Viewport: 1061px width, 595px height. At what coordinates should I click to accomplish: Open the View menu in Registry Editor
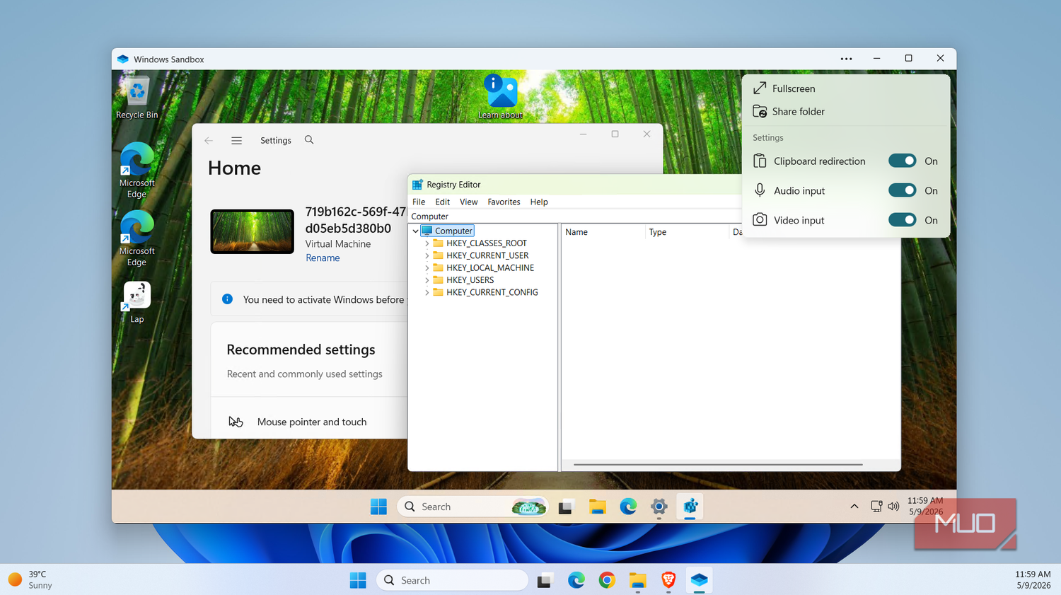[x=468, y=202]
